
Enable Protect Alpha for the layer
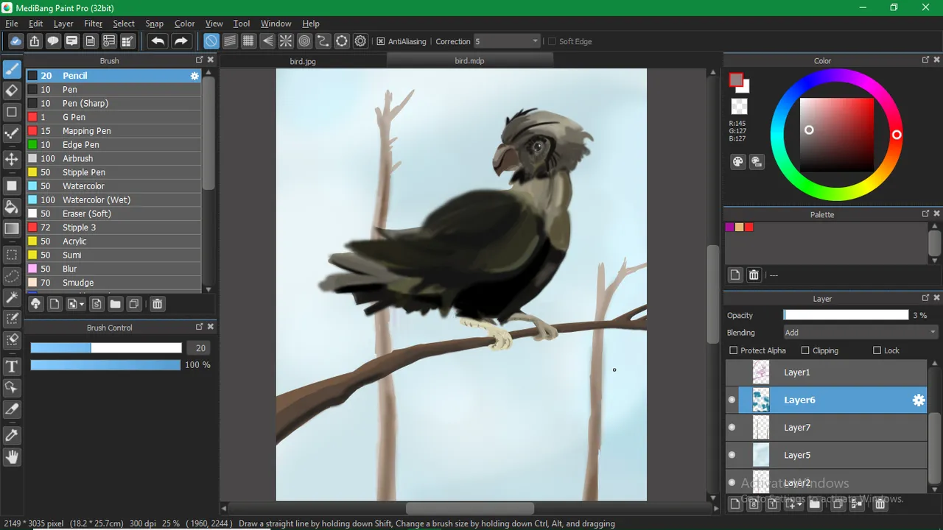(x=733, y=350)
